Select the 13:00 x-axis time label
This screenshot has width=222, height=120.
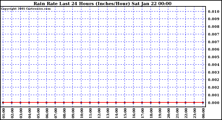(108, 113)
